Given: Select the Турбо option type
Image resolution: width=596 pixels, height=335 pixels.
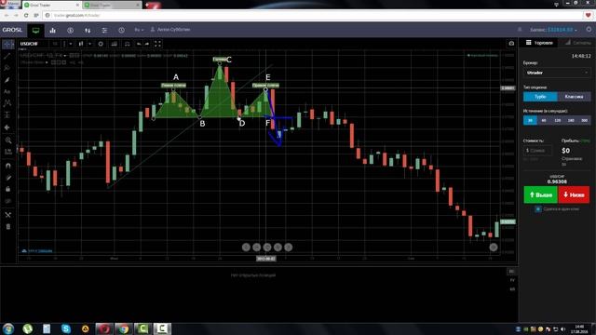Looking at the screenshot, I should pyautogui.click(x=540, y=97).
